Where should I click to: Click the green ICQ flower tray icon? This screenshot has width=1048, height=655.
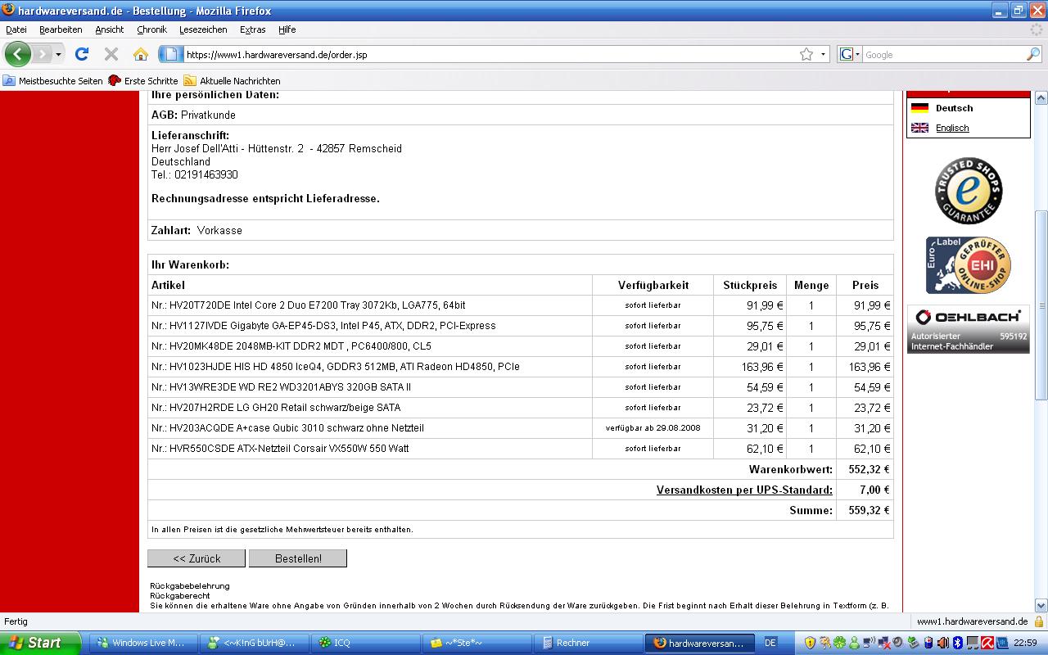tap(840, 643)
